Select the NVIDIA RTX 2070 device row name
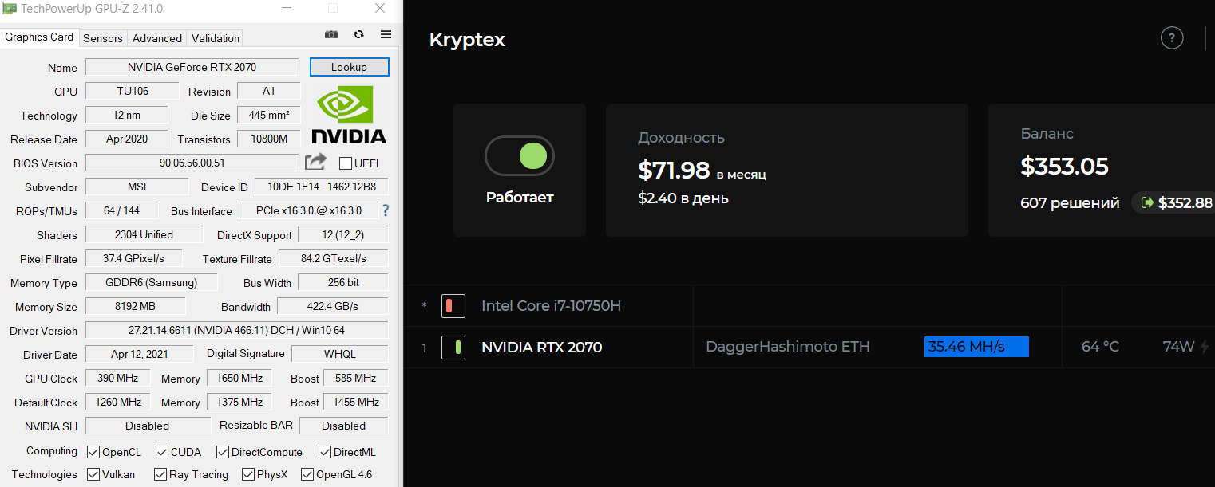The width and height of the screenshot is (1215, 487). tap(541, 347)
